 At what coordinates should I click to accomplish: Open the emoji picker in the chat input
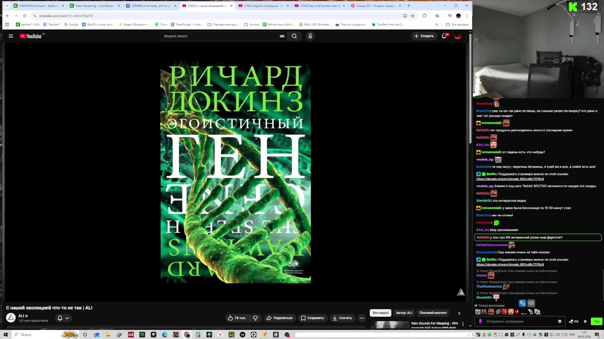(x=560, y=322)
